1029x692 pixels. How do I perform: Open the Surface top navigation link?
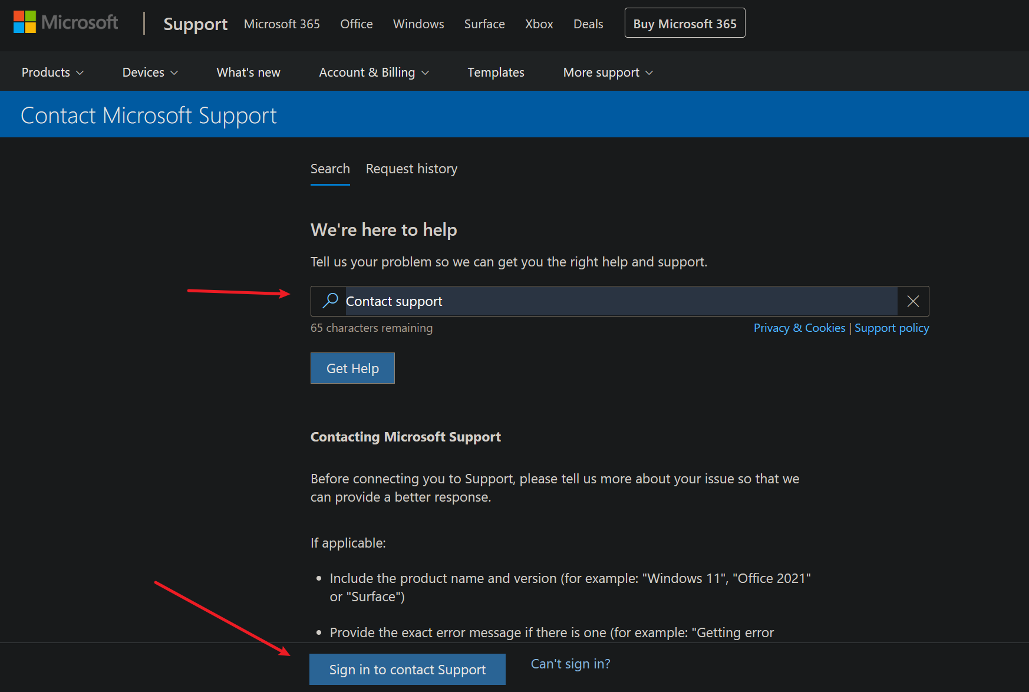click(484, 24)
